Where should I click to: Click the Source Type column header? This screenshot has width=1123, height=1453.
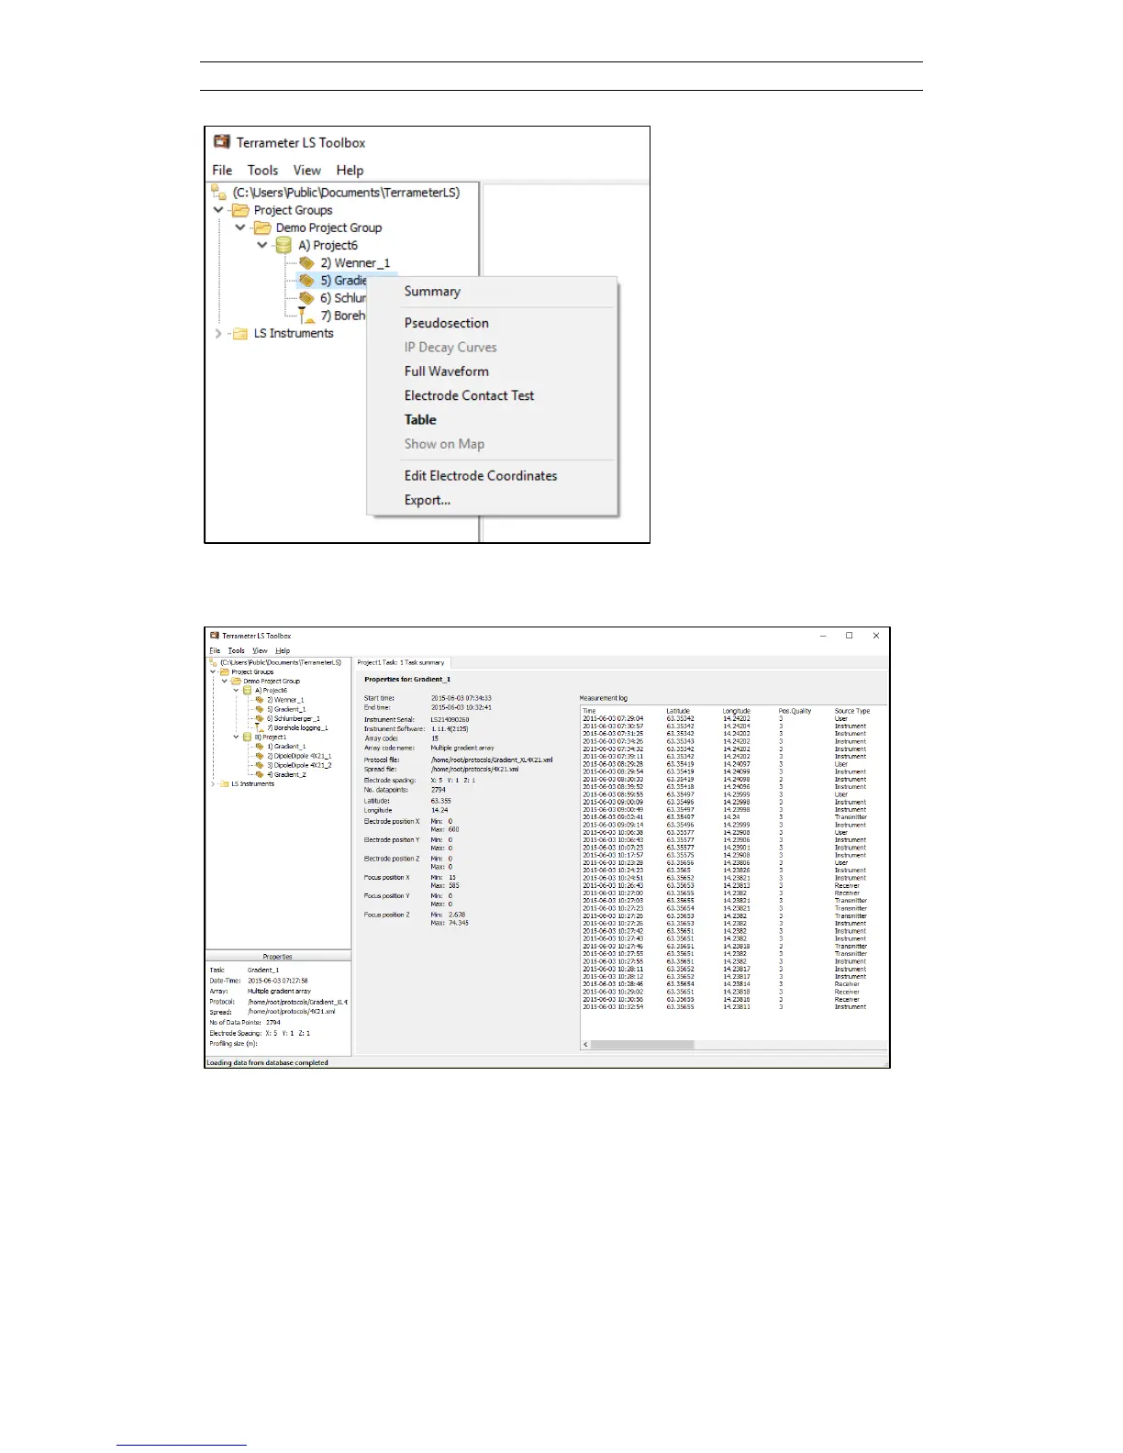tap(852, 711)
